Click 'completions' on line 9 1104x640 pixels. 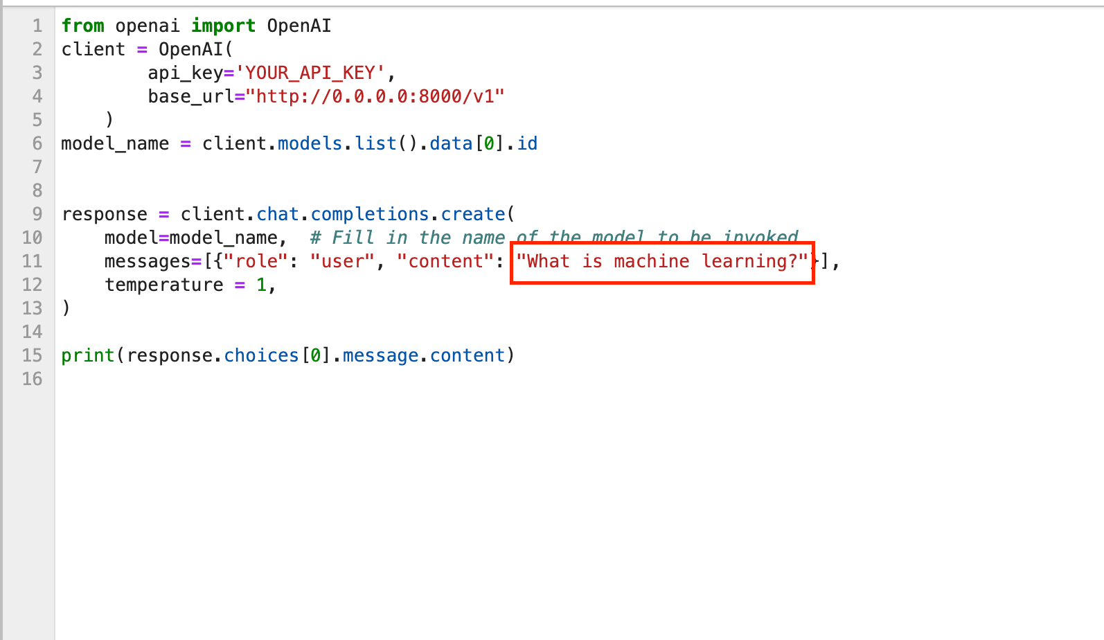point(370,215)
